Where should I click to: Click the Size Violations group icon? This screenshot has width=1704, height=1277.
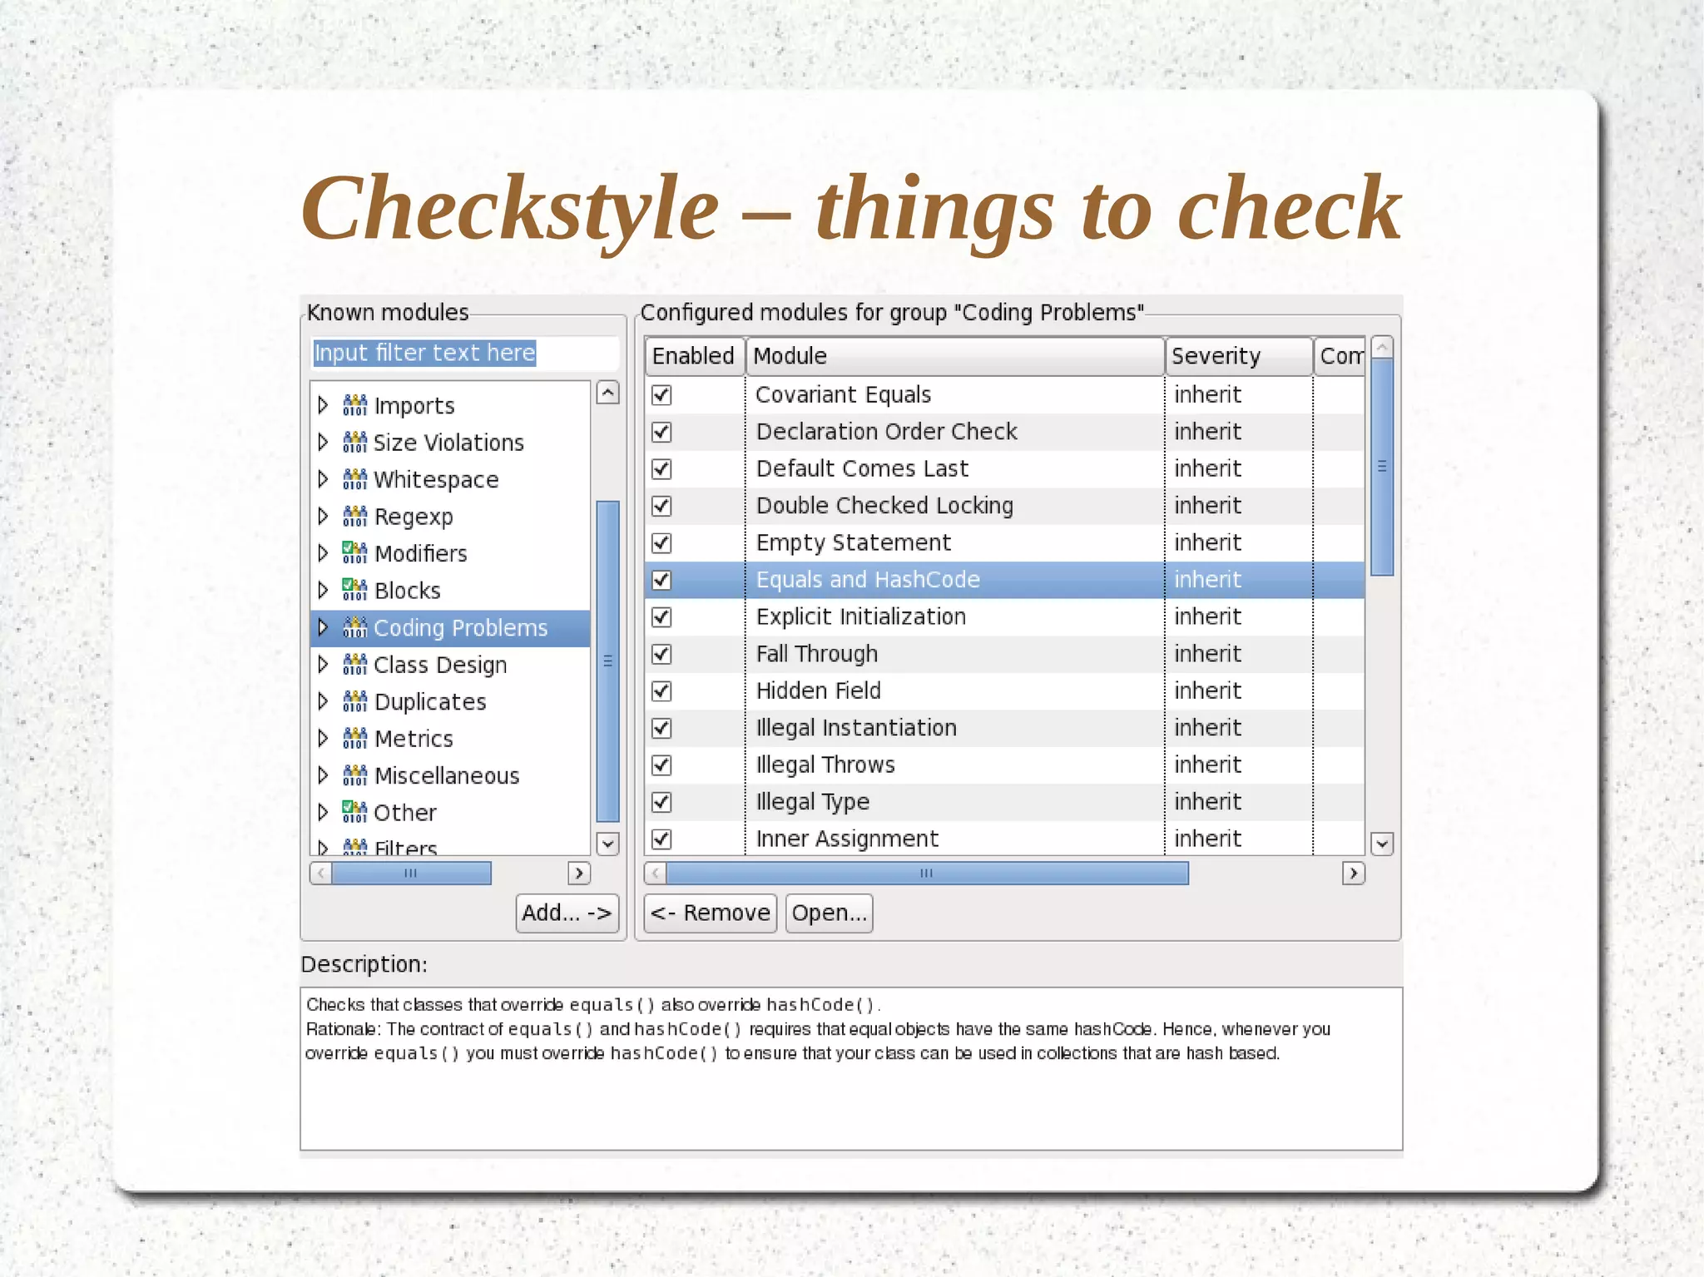354,442
